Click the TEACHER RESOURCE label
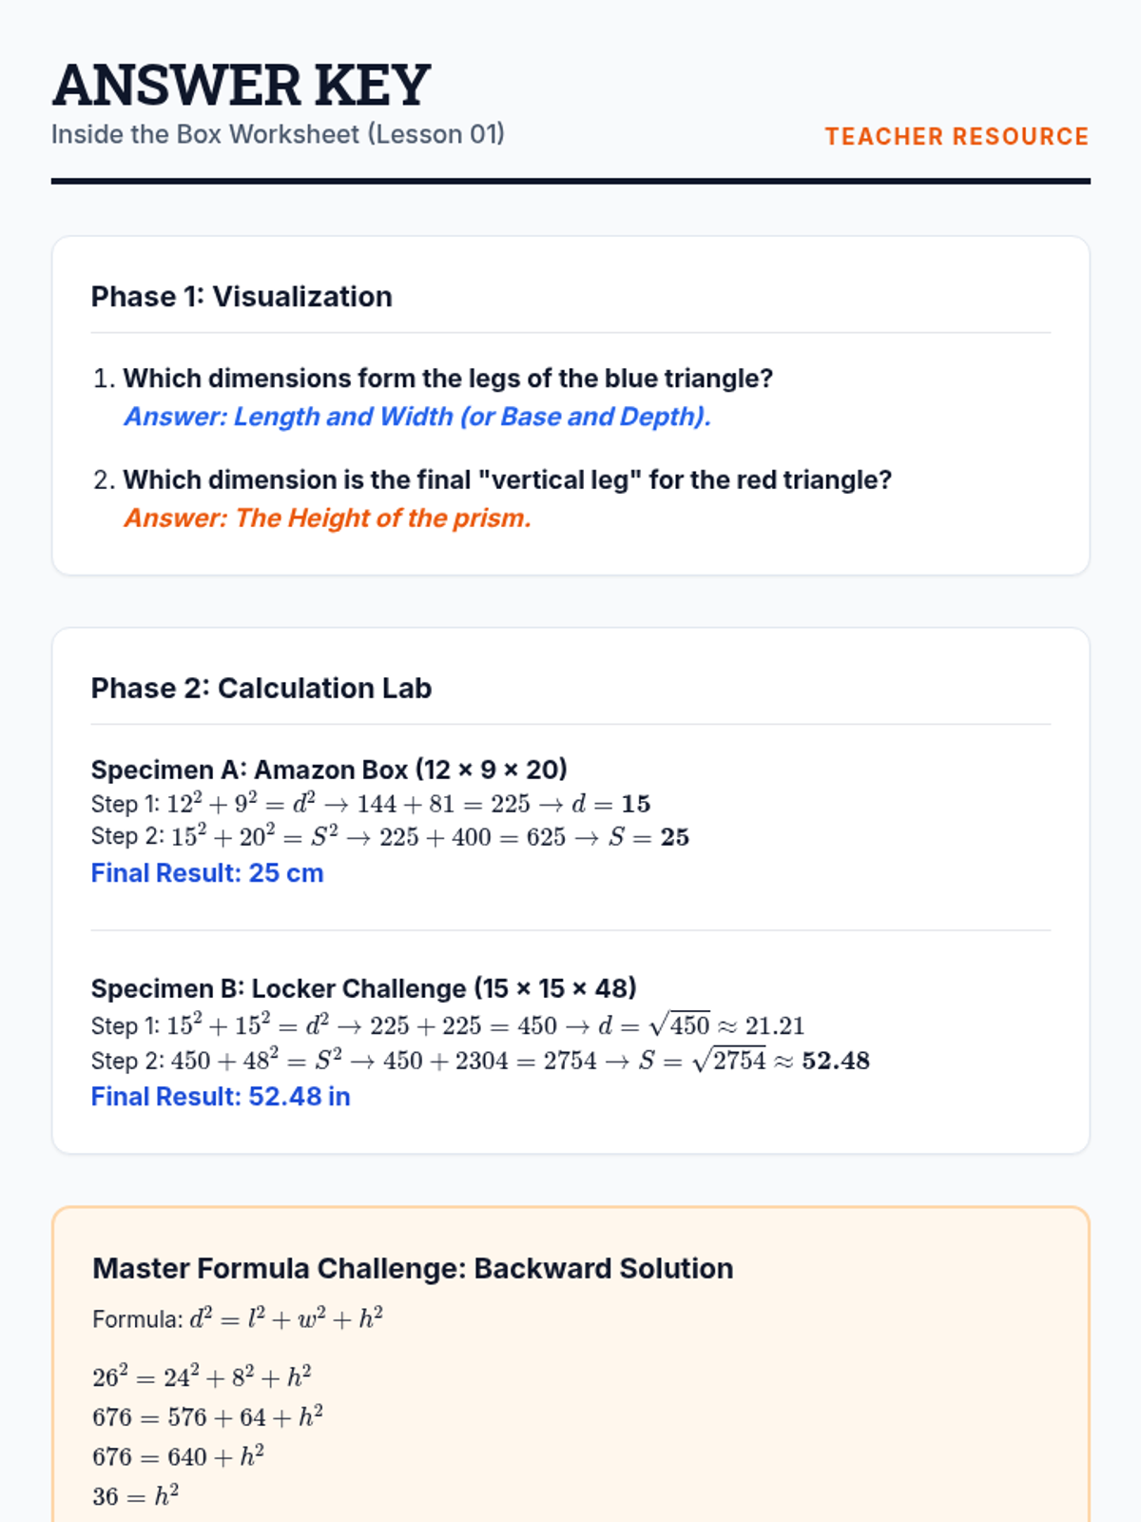1141x1522 pixels. click(957, 137)
